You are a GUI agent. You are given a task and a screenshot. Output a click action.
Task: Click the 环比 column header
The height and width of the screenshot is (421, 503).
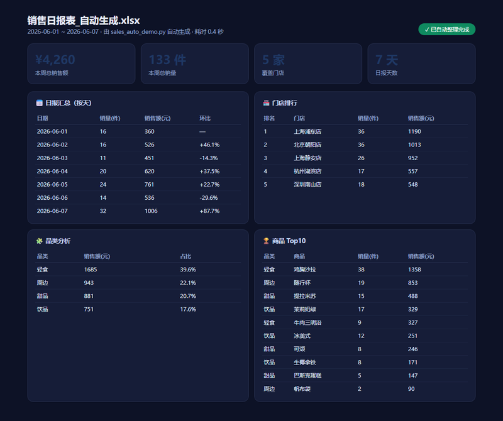[x=205, y=118]
